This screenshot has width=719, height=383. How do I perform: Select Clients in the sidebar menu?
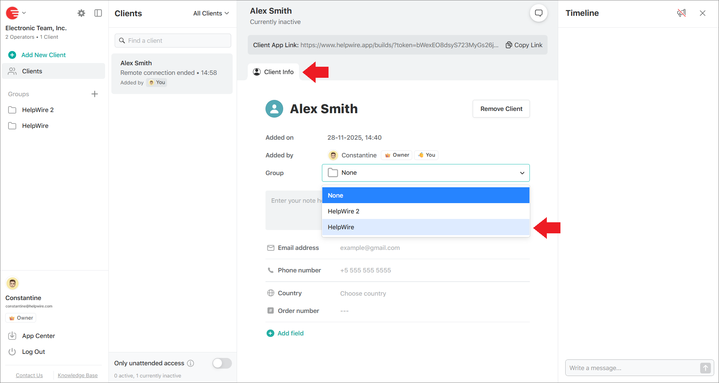point(32,71)
